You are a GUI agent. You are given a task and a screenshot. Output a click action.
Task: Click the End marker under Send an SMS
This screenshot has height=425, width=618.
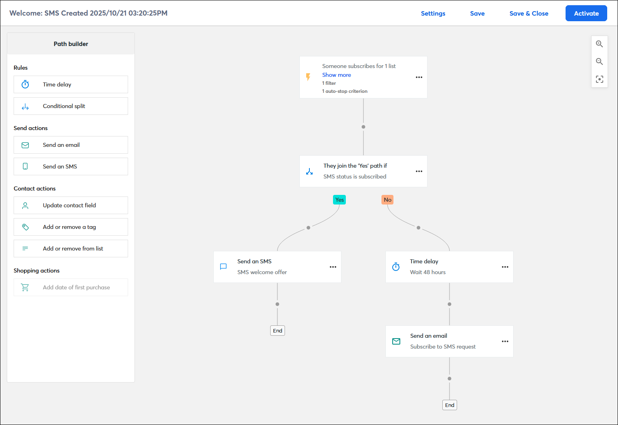[x=277, y=331]
